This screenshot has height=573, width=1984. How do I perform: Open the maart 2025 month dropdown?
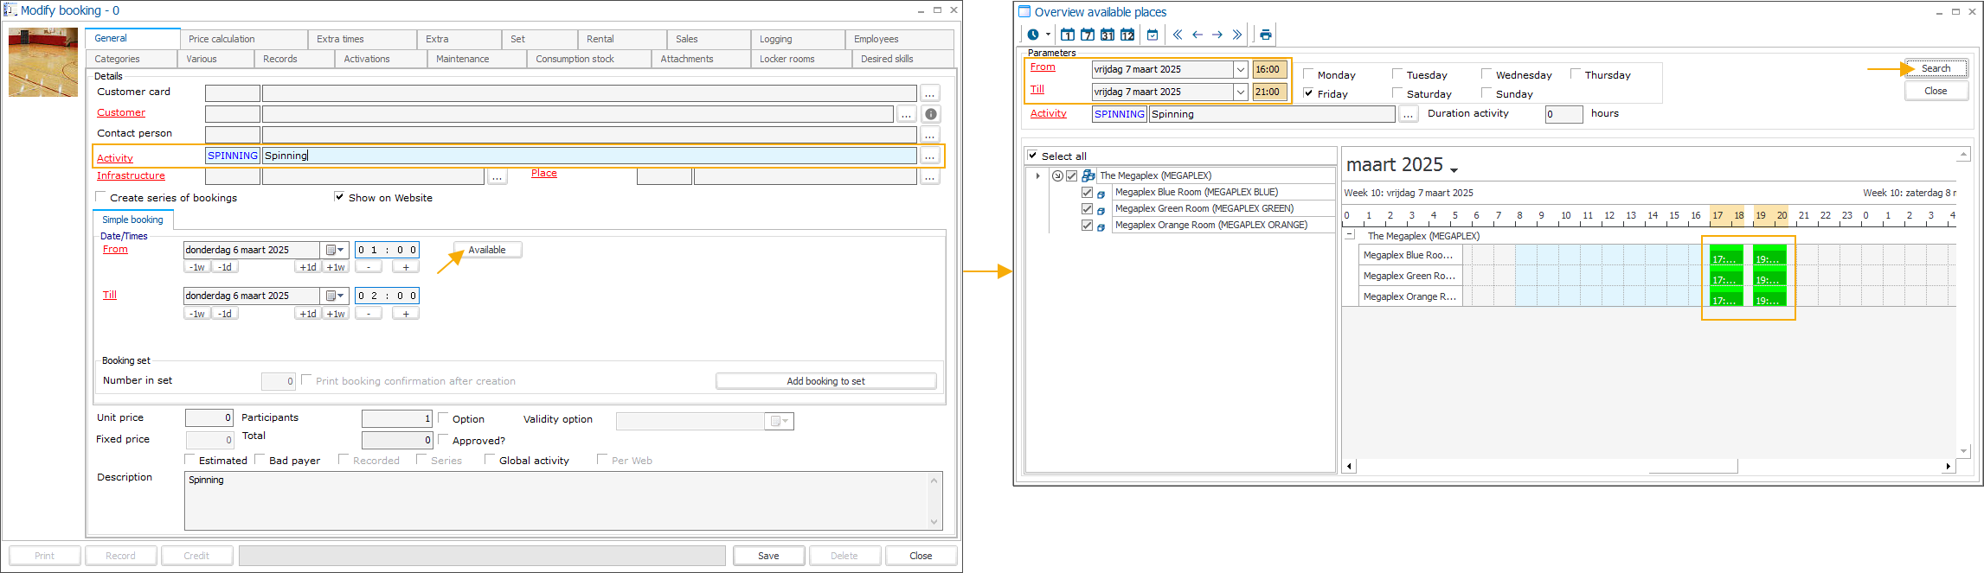click(1454, 169)
